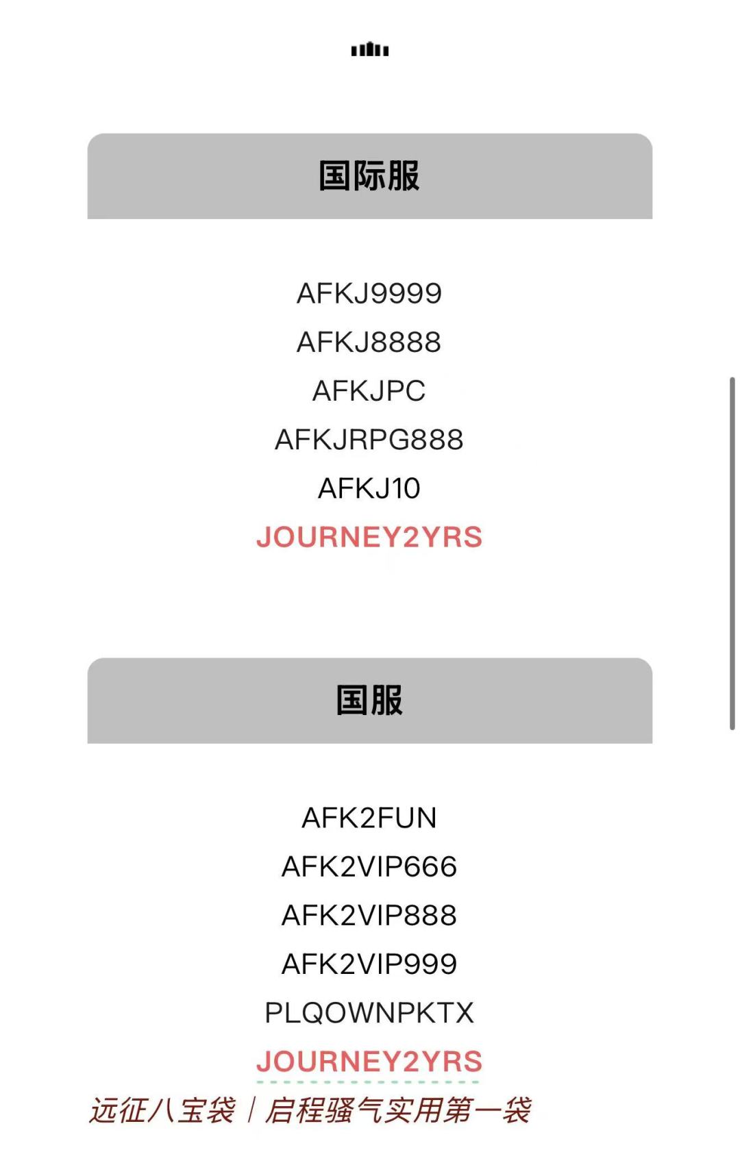Tap the AFK2VIP888 code
The width and height of the screenshot is (740, 1165).
369,916
